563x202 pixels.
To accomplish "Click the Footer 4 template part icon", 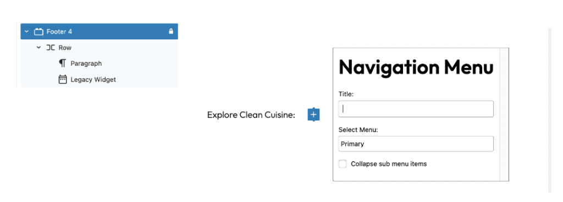I will [38, 32].
